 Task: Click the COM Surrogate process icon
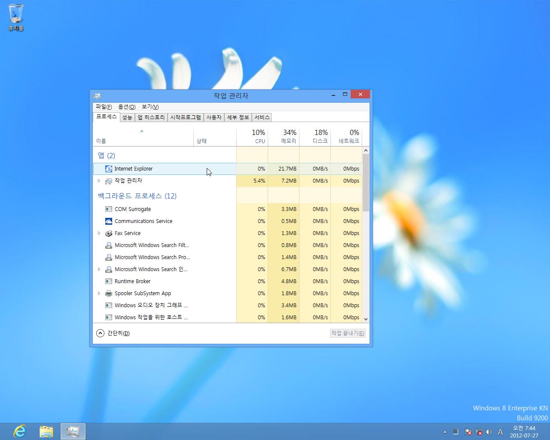pyautogui.click(x=109, y=209)
